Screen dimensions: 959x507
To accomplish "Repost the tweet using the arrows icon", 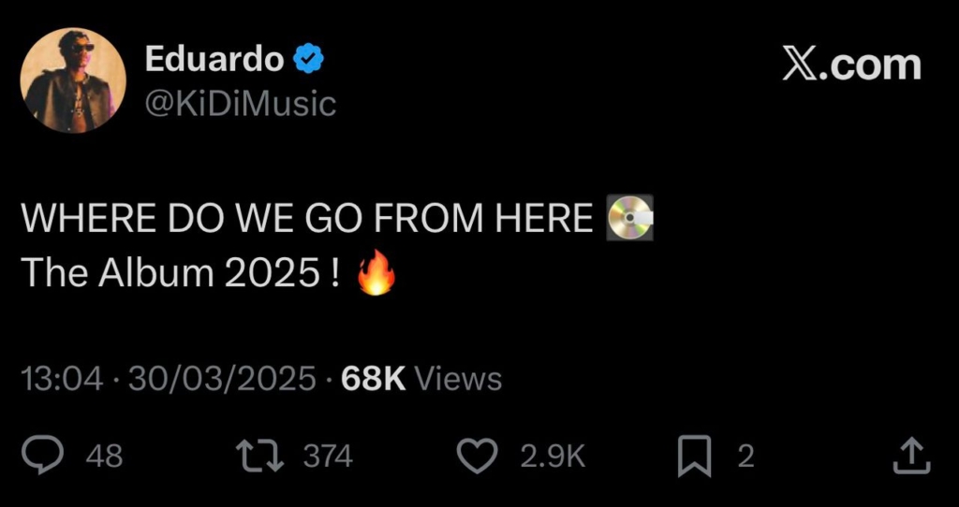I will (x=260, y=456).
